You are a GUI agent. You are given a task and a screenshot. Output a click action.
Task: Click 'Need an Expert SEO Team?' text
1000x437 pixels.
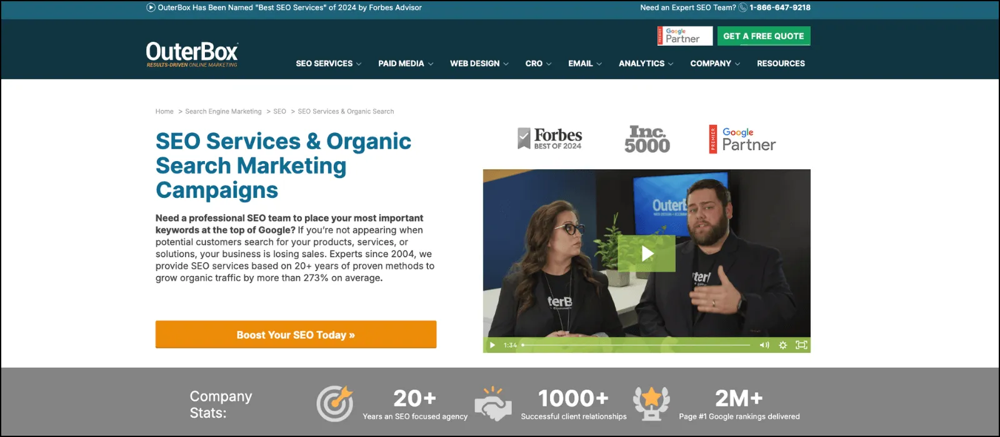click(x=688, y=7)
